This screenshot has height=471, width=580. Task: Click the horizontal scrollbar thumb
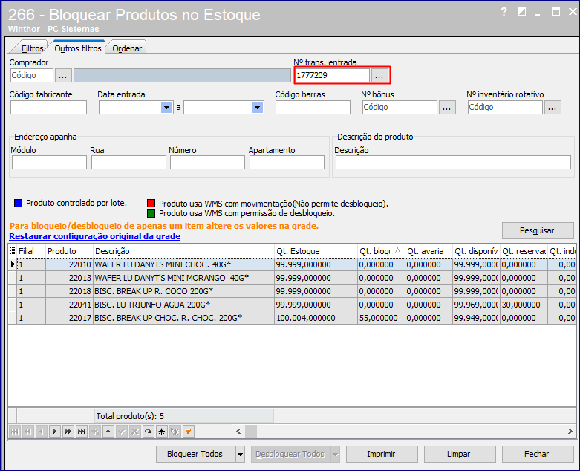point(251,432)
